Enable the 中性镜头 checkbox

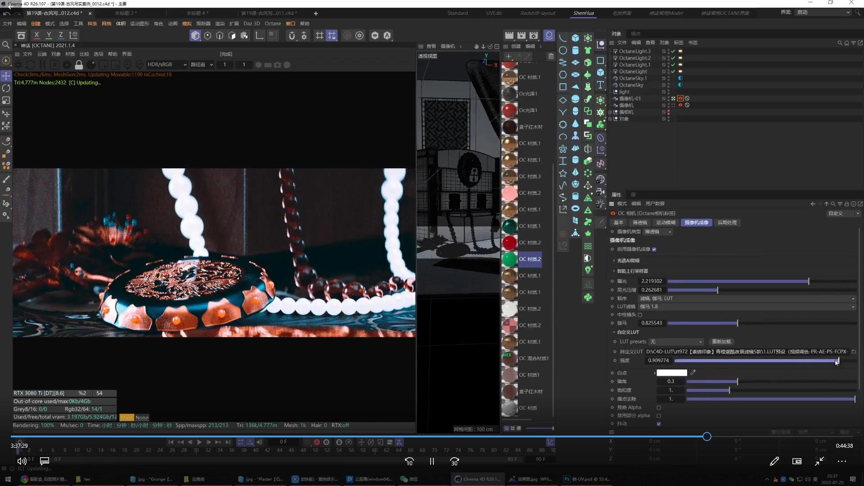(640, 315)
